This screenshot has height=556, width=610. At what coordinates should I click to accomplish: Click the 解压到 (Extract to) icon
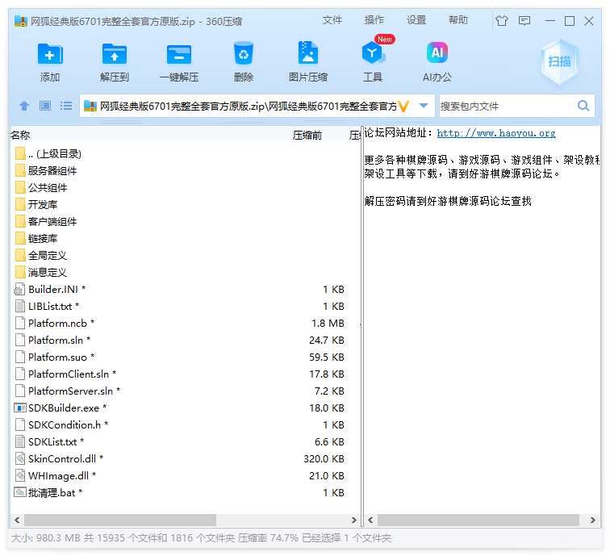click(114, 54)
